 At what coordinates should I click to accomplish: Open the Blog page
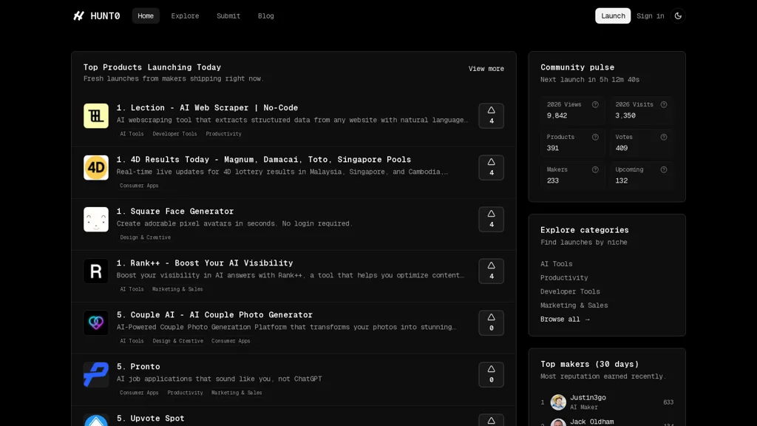pyautogui.click(x=265, y=16)
